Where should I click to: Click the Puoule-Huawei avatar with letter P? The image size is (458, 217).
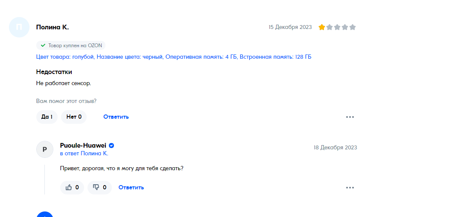45,149
